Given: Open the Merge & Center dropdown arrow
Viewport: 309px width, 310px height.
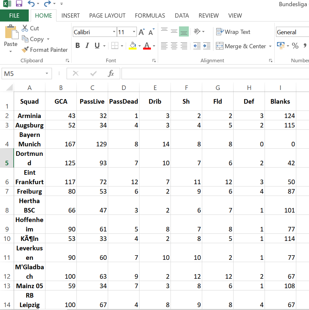Looking at the screenshot, I should (270, 46).
